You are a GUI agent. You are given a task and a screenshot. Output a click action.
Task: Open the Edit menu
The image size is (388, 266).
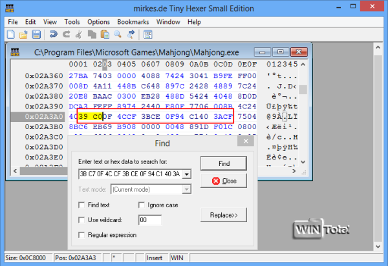click(30, 22)
